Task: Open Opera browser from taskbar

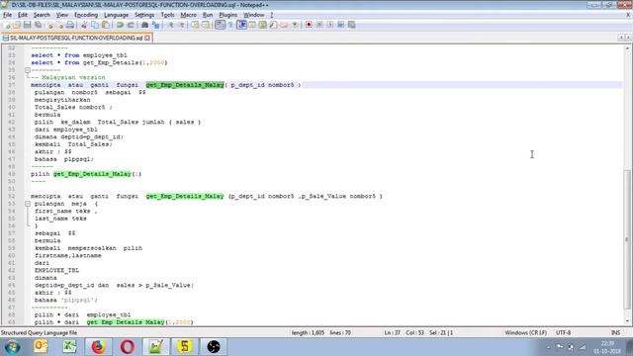Action: (x=128, y=347)
